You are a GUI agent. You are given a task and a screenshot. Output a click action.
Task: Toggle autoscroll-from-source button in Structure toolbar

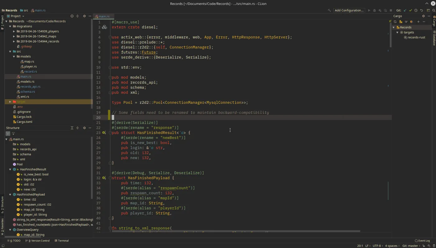(x=13, y=133)
